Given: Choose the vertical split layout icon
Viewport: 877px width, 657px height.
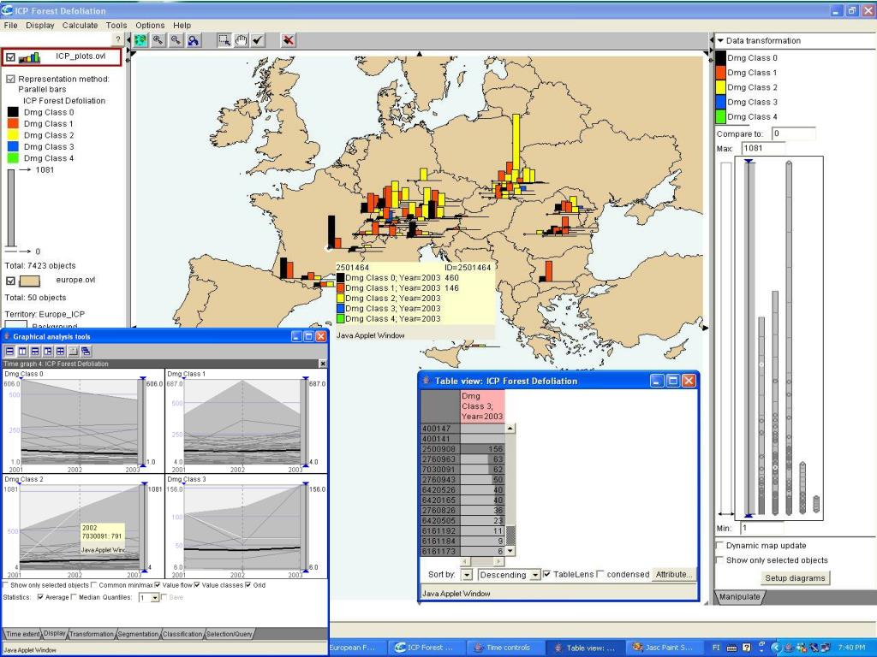Looking at the screenshot, I should point(22,352).
